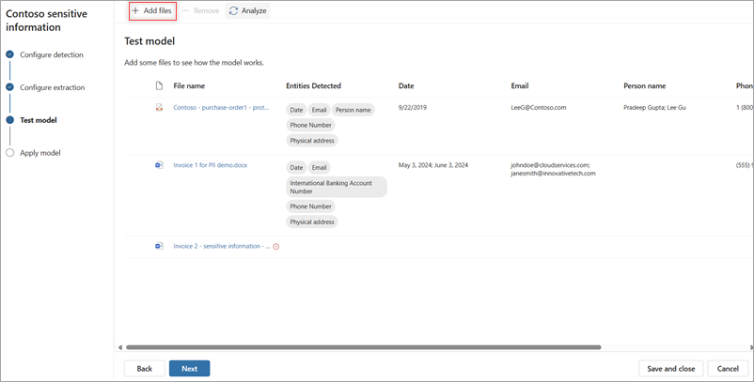754x382 pixels.
Task: Click the Cancel button
Action: pyautogui.click(x=728, y=369)
